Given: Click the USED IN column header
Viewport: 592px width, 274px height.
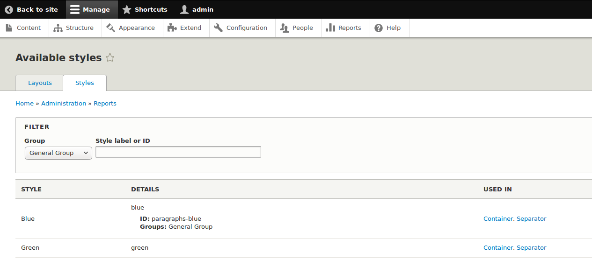Looking at the screenshot, I should coord(497,190).
